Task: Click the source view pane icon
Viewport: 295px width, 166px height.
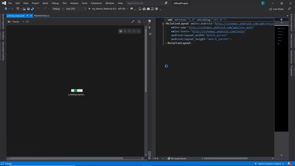Action: (150, 34)
